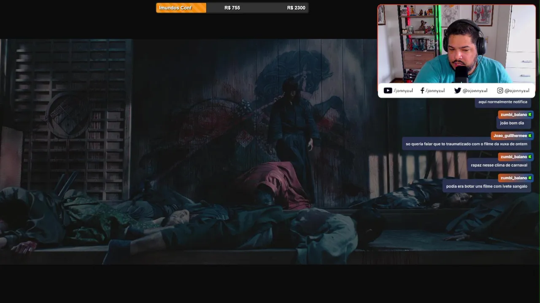This screenshot has height=303, width=540.
Task: Click the R$ 755 current amount
Action: pos(232,8)
